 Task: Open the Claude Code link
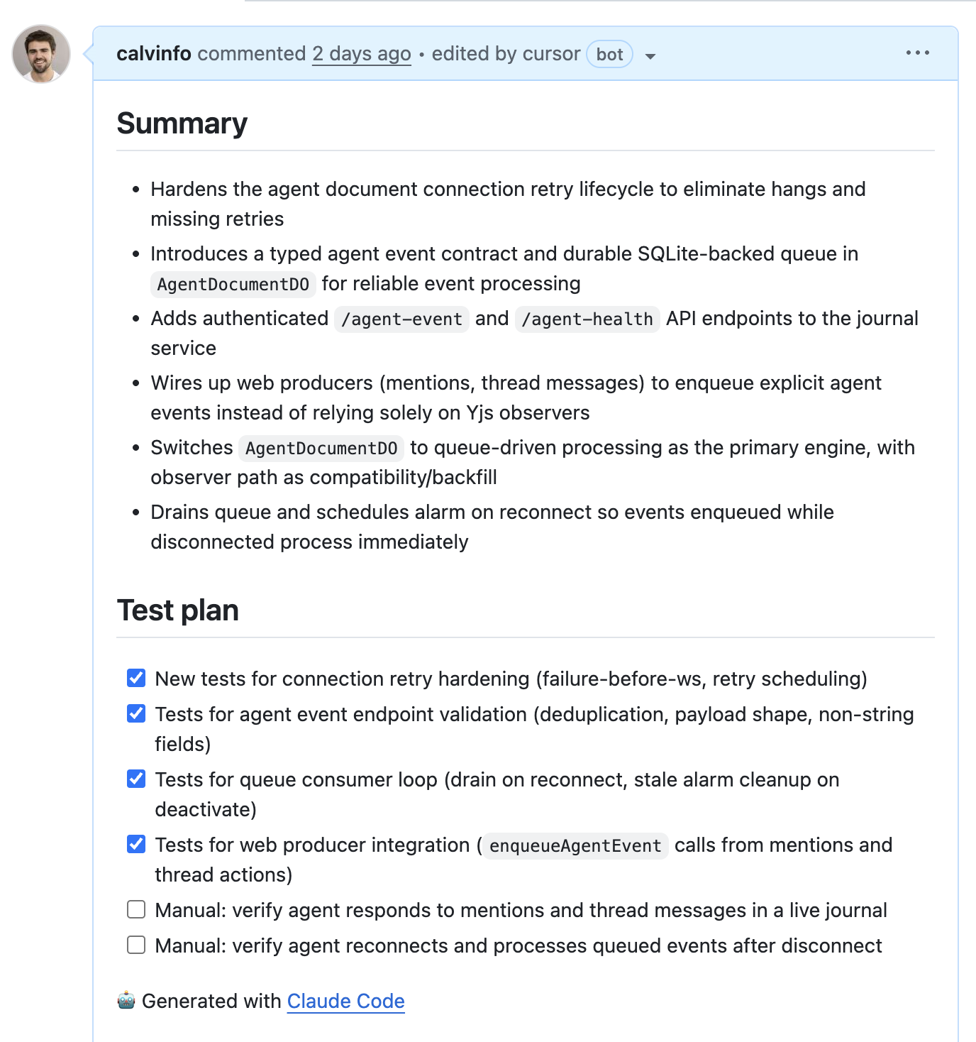point(345,1001)
